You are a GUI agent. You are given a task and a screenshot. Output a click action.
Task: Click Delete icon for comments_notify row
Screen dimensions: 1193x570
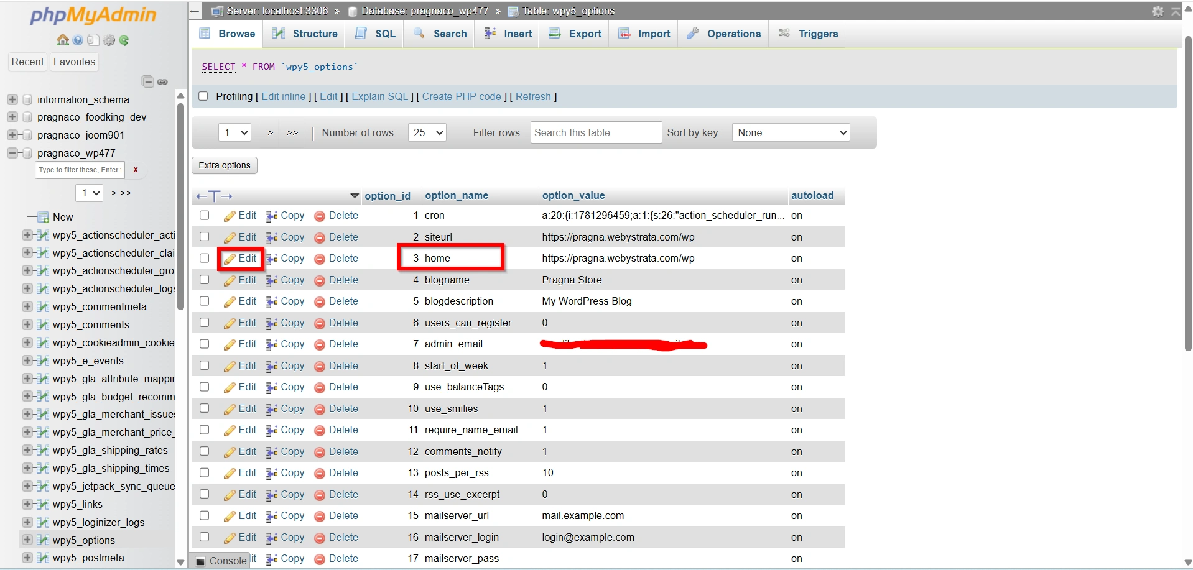pyautogui.click(x=320, y=452)
